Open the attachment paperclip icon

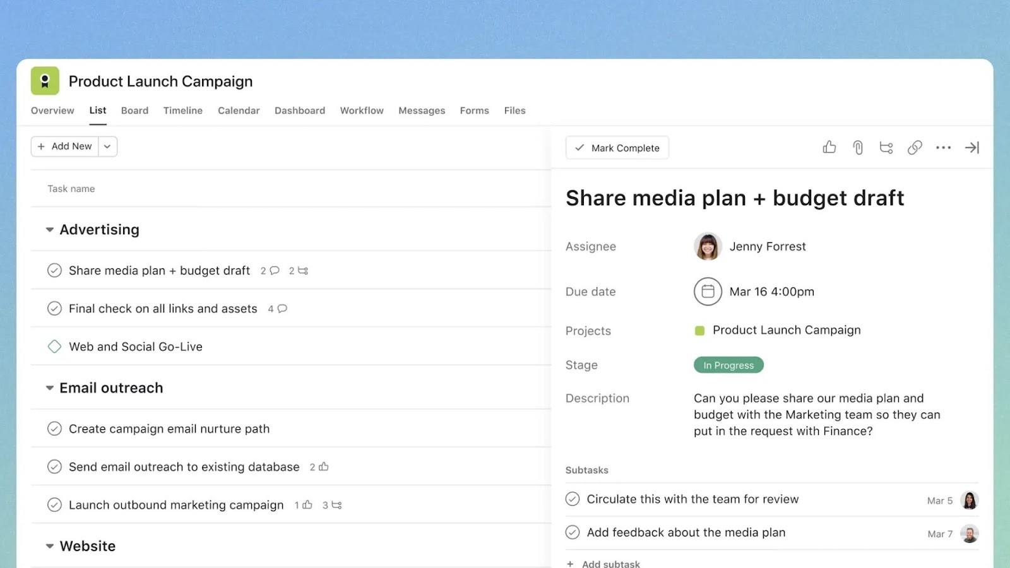pos(857,147)
